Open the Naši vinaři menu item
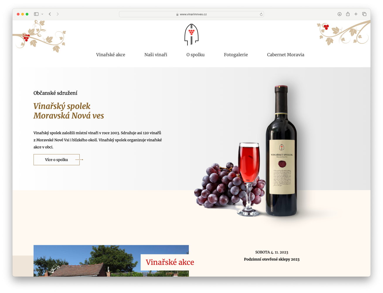The image size is (383, 293). pyautogui.click(x=156, y=55)
